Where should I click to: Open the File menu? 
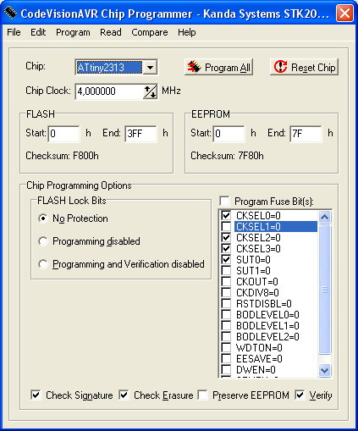14,32
